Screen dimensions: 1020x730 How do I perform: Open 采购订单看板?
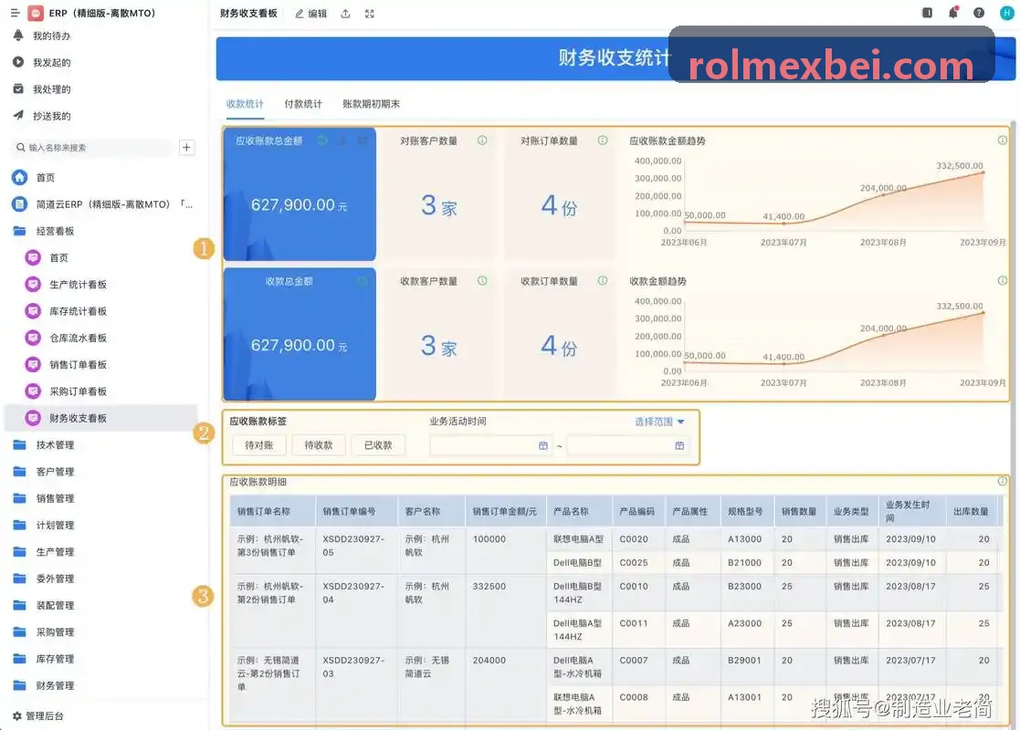coord(78,391)
